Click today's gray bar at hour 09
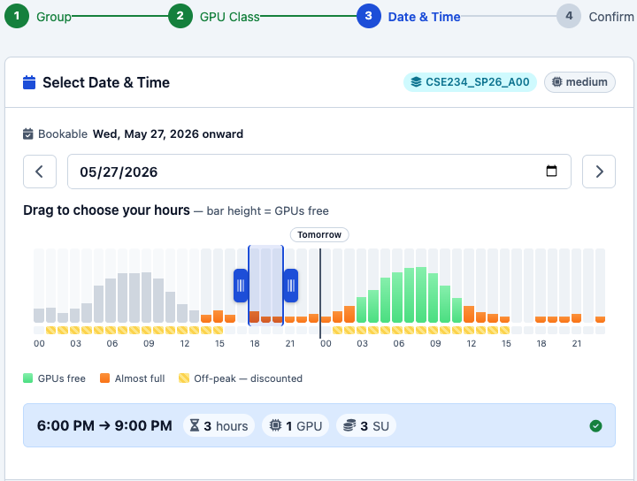The width and height of the screenshot is (637, 481). (x=146, y=297)
